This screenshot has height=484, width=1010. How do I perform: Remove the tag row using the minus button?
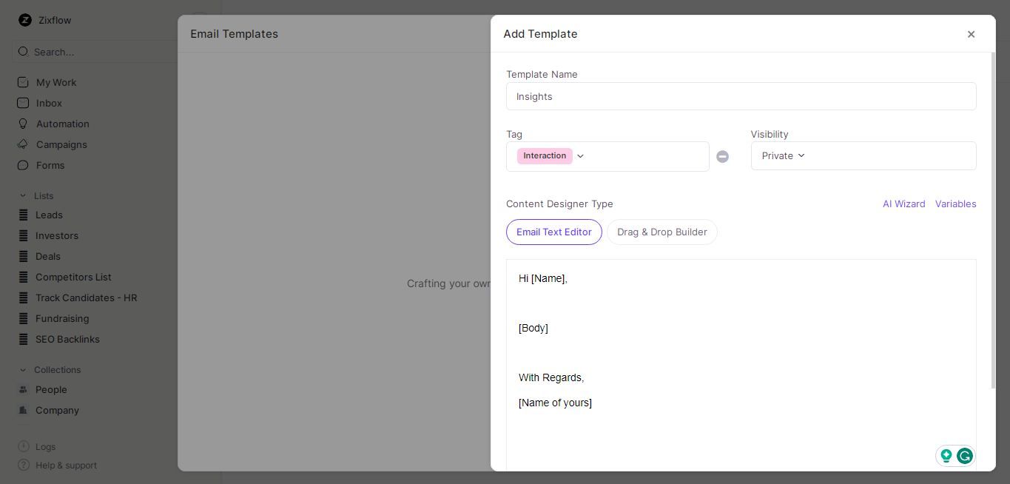click(723, 156)
